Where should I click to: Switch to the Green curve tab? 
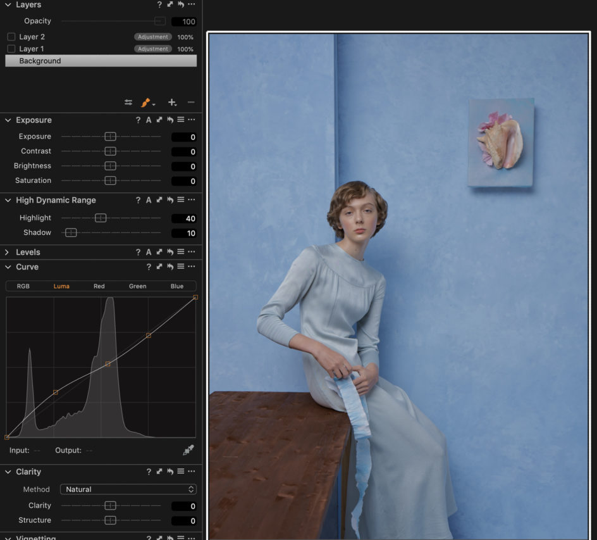tap(137, 286)
